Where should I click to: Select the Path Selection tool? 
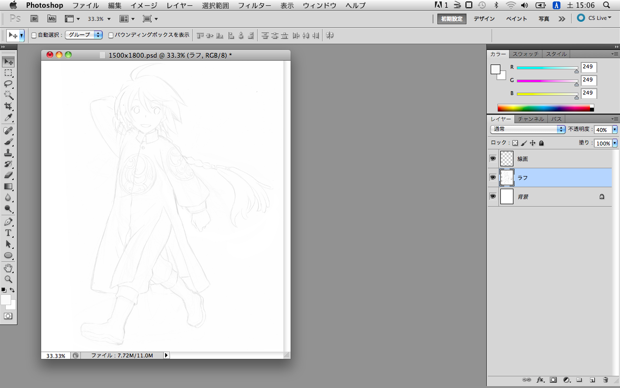(8, 244)
